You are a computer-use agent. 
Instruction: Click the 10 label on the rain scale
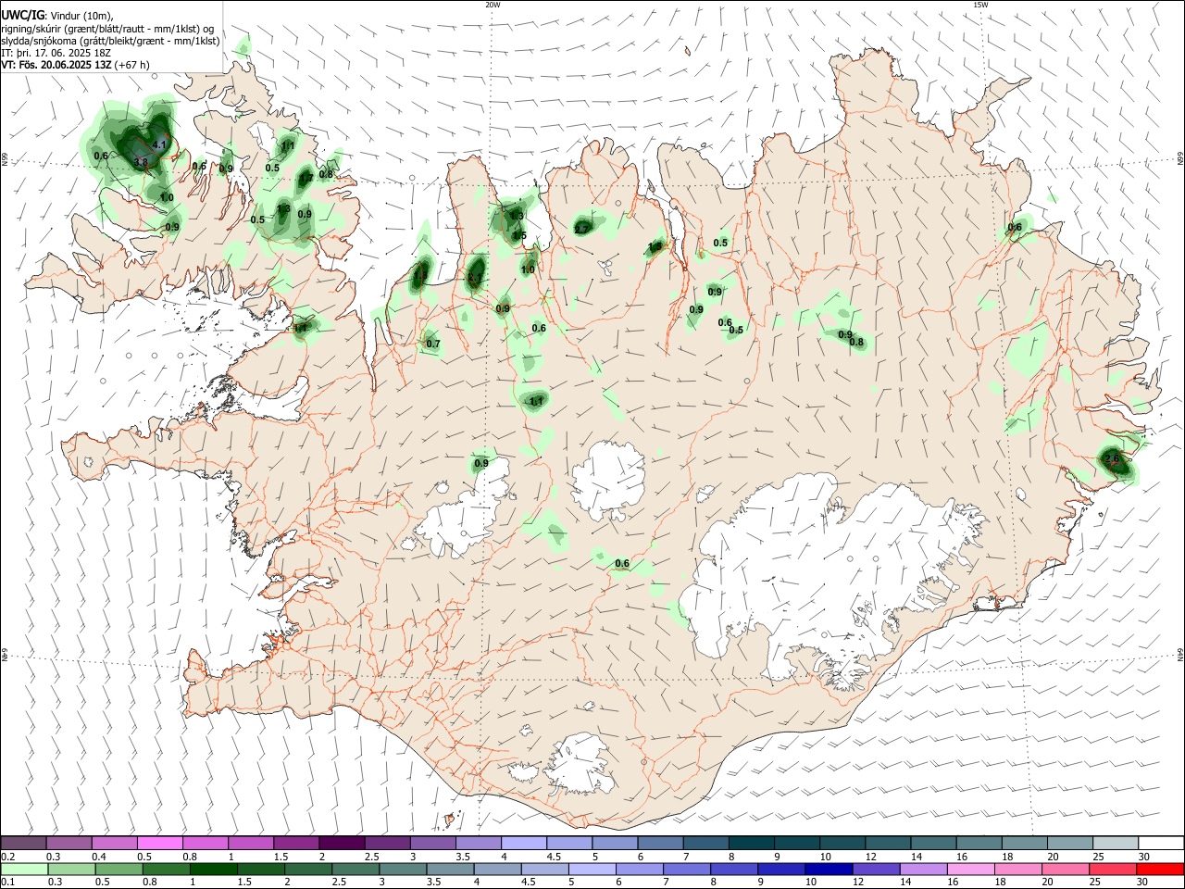[811, 882]
